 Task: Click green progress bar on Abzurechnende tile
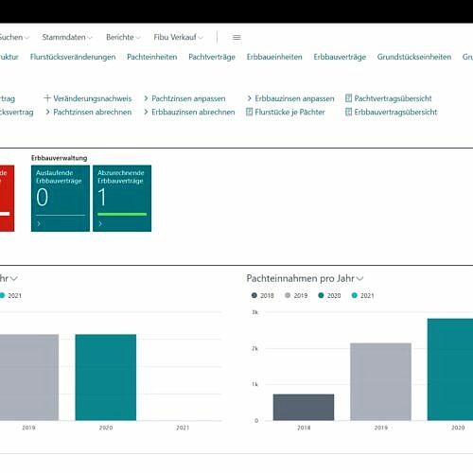pos(122,215)
